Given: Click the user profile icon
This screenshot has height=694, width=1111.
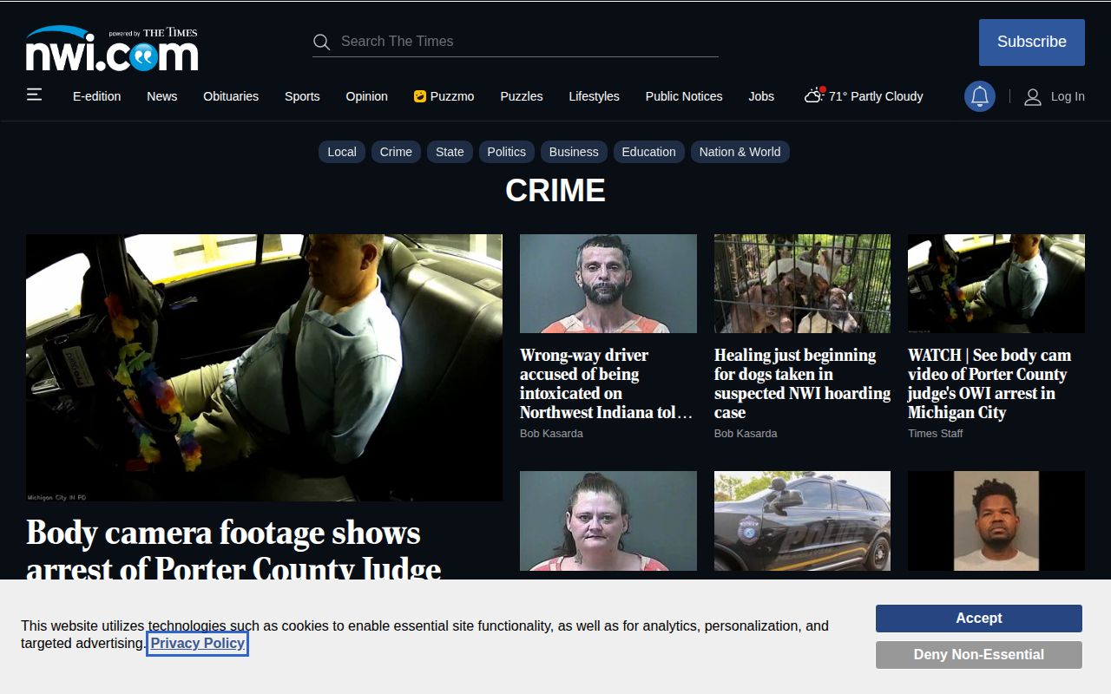Looking at the screenshot, I should 1033,96.
